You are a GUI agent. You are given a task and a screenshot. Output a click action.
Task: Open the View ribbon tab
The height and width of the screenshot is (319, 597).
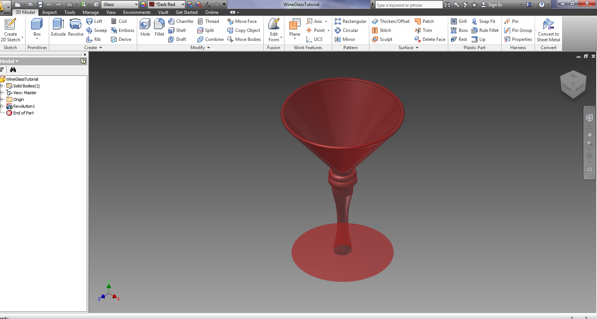click(x=111, y=12)
